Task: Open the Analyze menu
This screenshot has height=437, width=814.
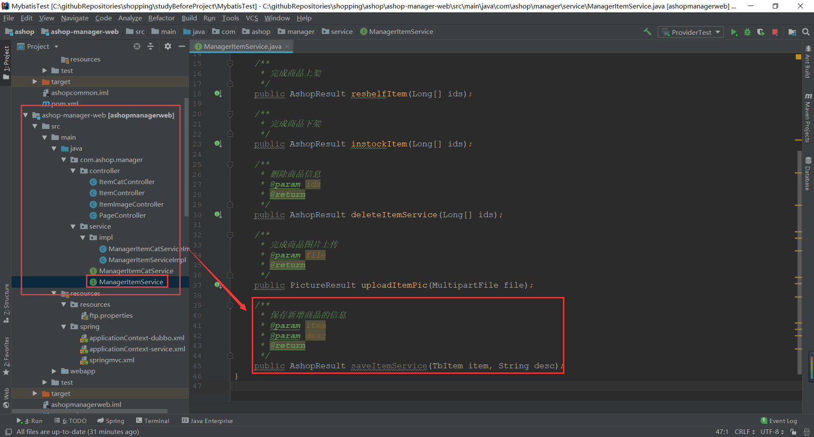Action: (x=130, y=18)
